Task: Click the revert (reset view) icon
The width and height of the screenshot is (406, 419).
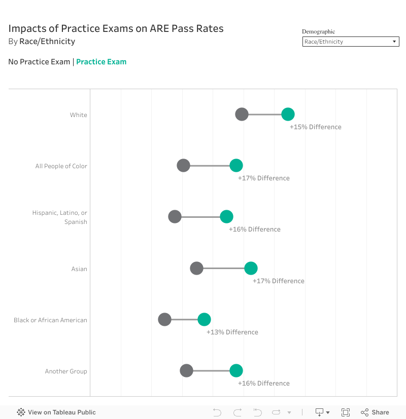Action: point(257,412)
